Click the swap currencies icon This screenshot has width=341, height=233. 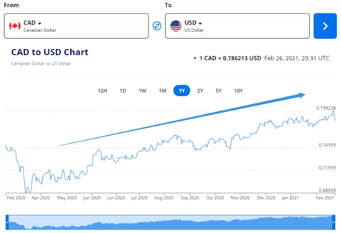point(157,26)
